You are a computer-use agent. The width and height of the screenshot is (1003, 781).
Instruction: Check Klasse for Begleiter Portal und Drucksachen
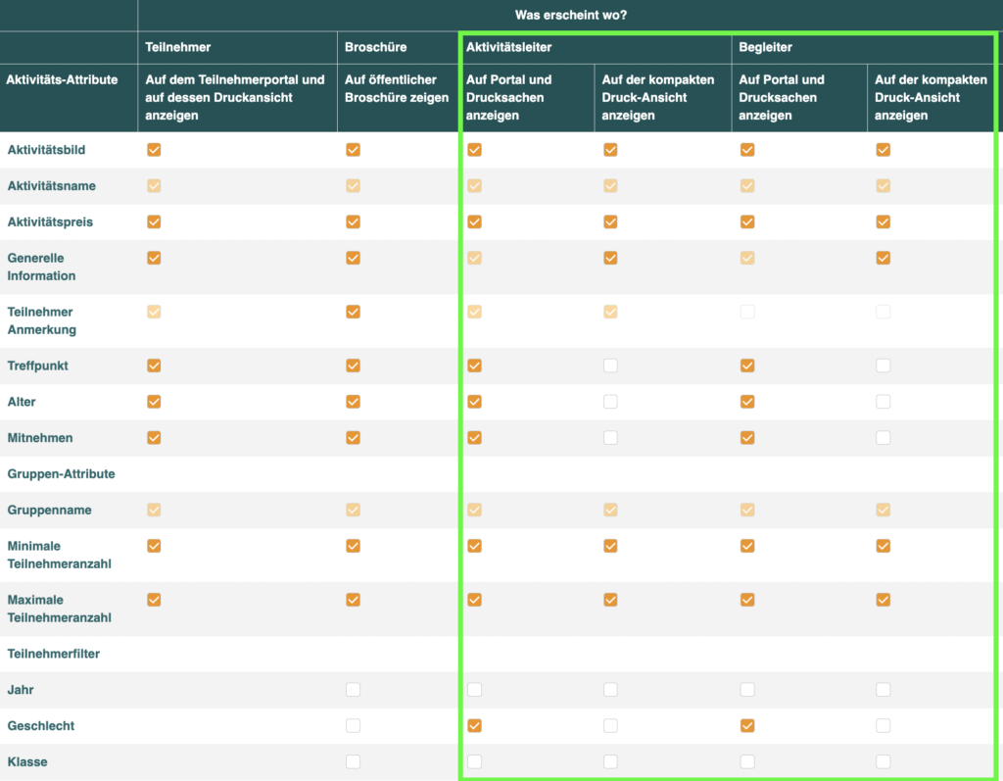(x=747, y=761)
